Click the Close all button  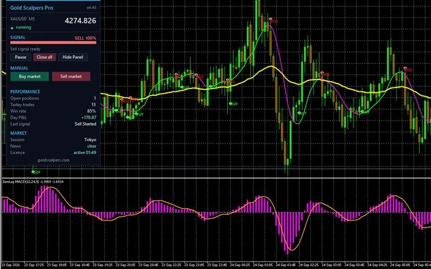[x=44, y=57]
